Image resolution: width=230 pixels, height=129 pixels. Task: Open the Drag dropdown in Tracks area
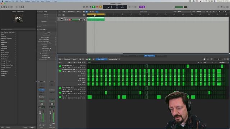(x=200, y=12)
